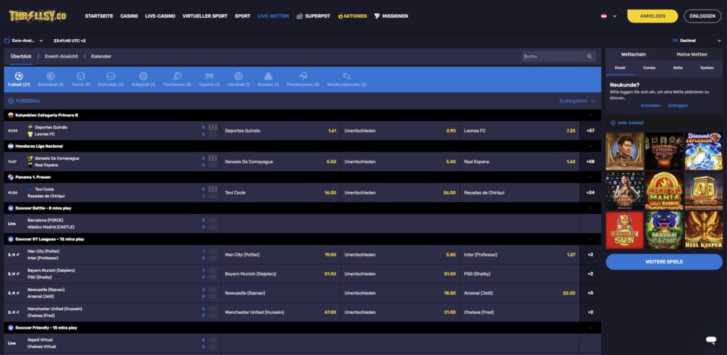
Task: Click Einloggen link in bet slip
Action: tap(678, 106)
